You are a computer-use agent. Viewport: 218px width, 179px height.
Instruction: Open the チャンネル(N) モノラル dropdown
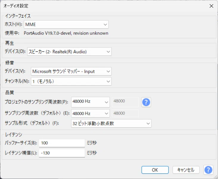[71, 81]
